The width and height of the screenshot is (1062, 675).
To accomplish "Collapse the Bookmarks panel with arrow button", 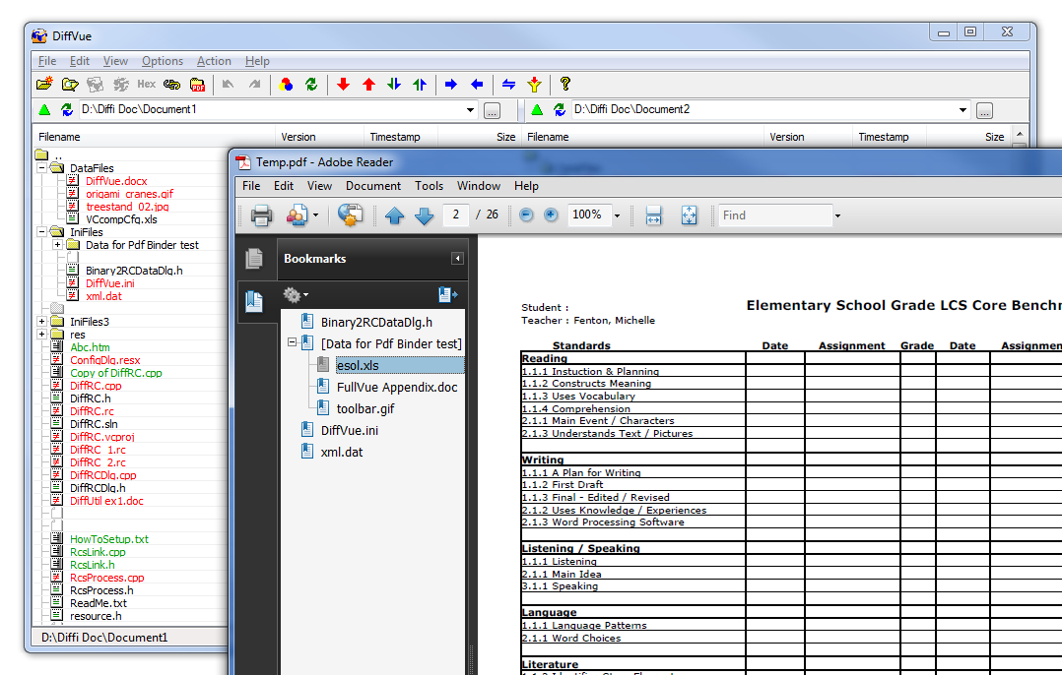I will click(458, 259).
